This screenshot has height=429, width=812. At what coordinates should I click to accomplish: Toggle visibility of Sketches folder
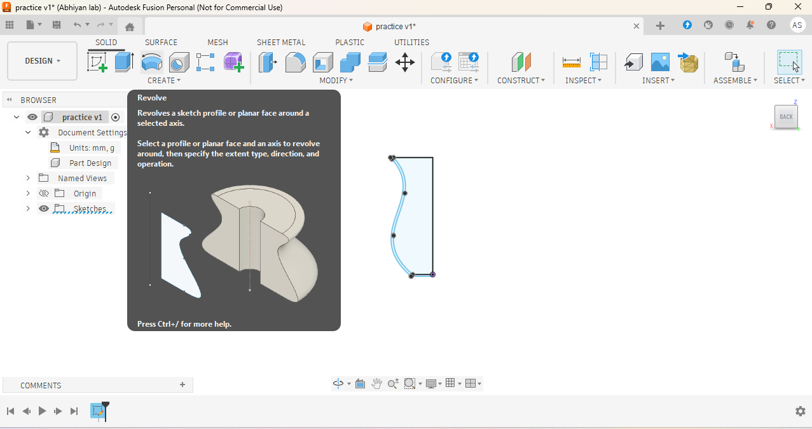(x=44, y=208)
